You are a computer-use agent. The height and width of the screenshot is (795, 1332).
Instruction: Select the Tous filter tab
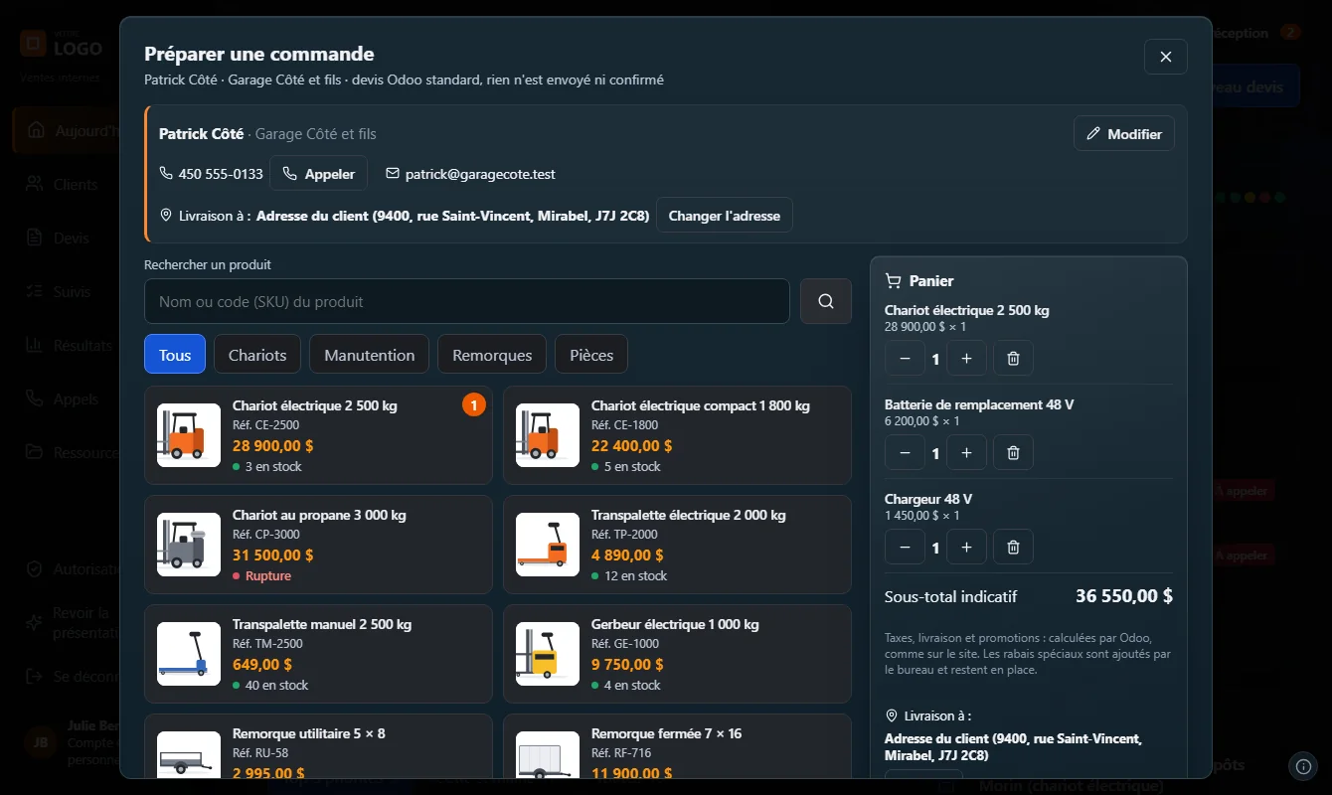point(175,355)
